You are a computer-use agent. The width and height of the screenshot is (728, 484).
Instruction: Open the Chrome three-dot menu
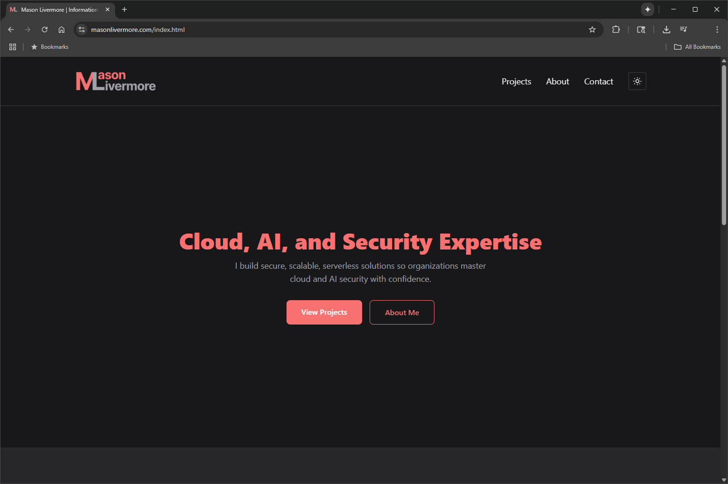[x=717, y=30]
